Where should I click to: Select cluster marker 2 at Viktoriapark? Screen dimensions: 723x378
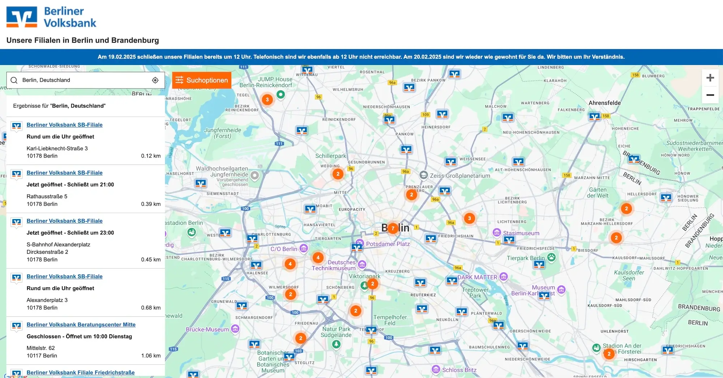(373, 284)
